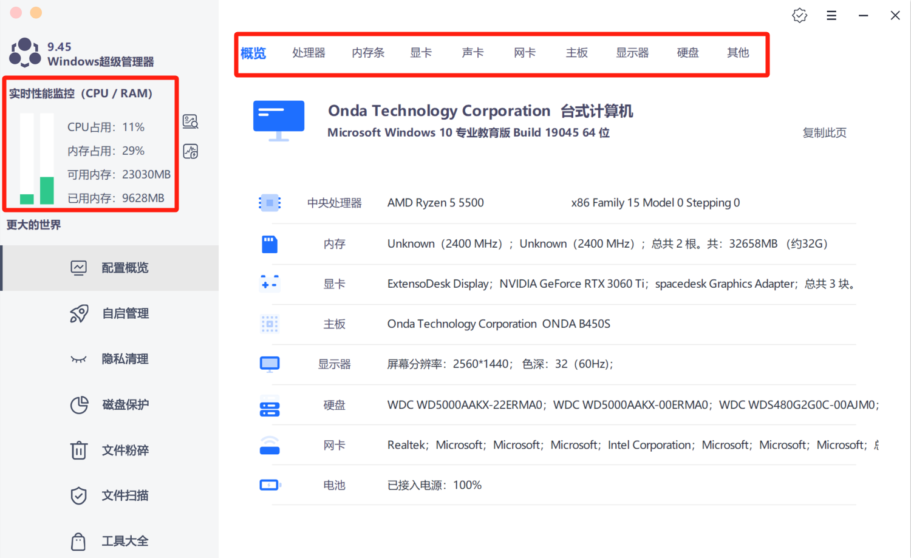
Task: Click the 概览 tab
Action: [253, 53]
